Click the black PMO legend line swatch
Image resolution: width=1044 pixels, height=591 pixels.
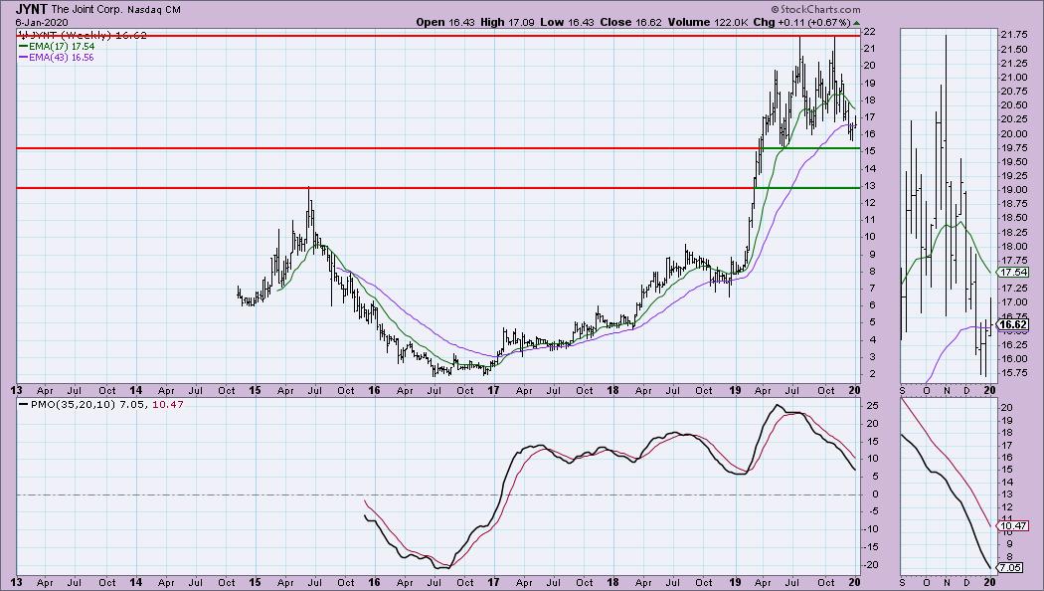[x=24, y=404]
